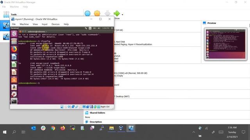Open the File menu of myvm1 window
250x140 pixels.
pos(14,24)
